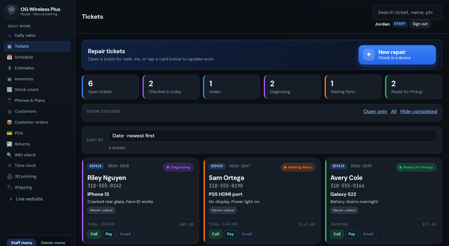
Task: Click Email on Avery Cole ticket
Action: point(368,234)
